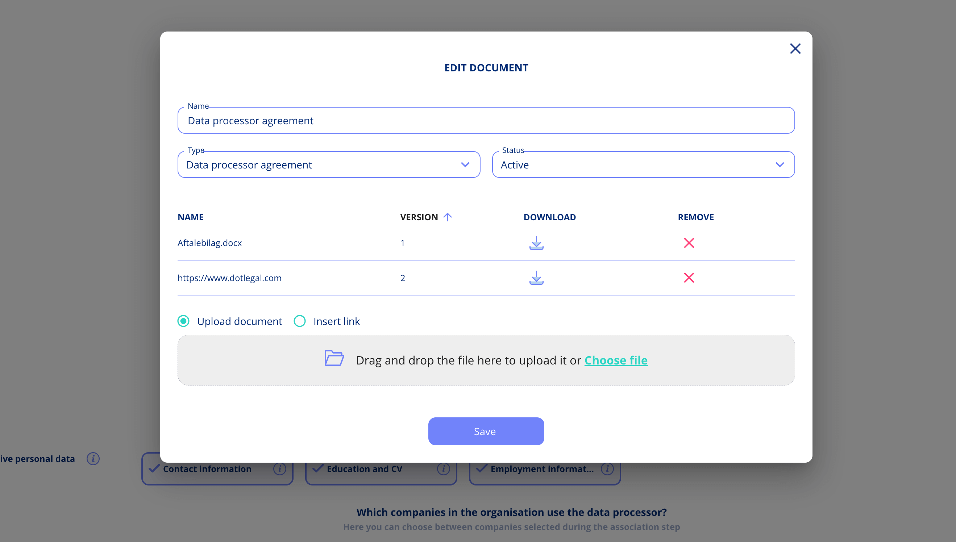Click the download icon for https://www.dotlegal.com
The image size is (956, 542).
[536, 278]
